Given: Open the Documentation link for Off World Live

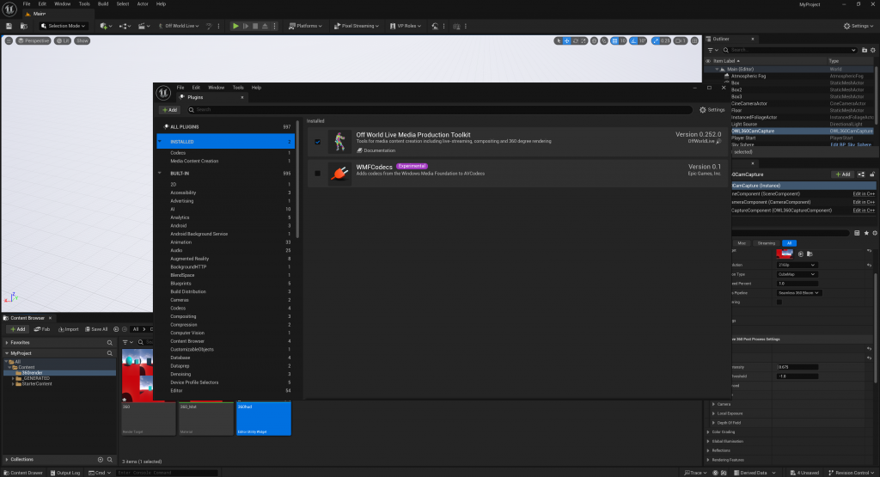Looking at the screenshot, I should click(376, 150).
